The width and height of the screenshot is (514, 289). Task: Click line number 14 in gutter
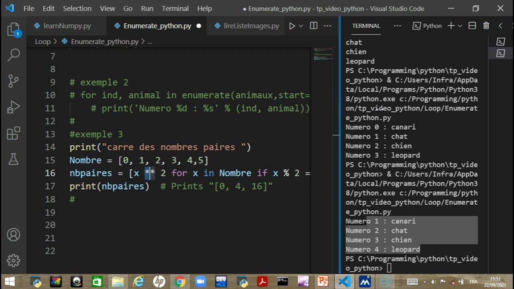coord(50,147)
